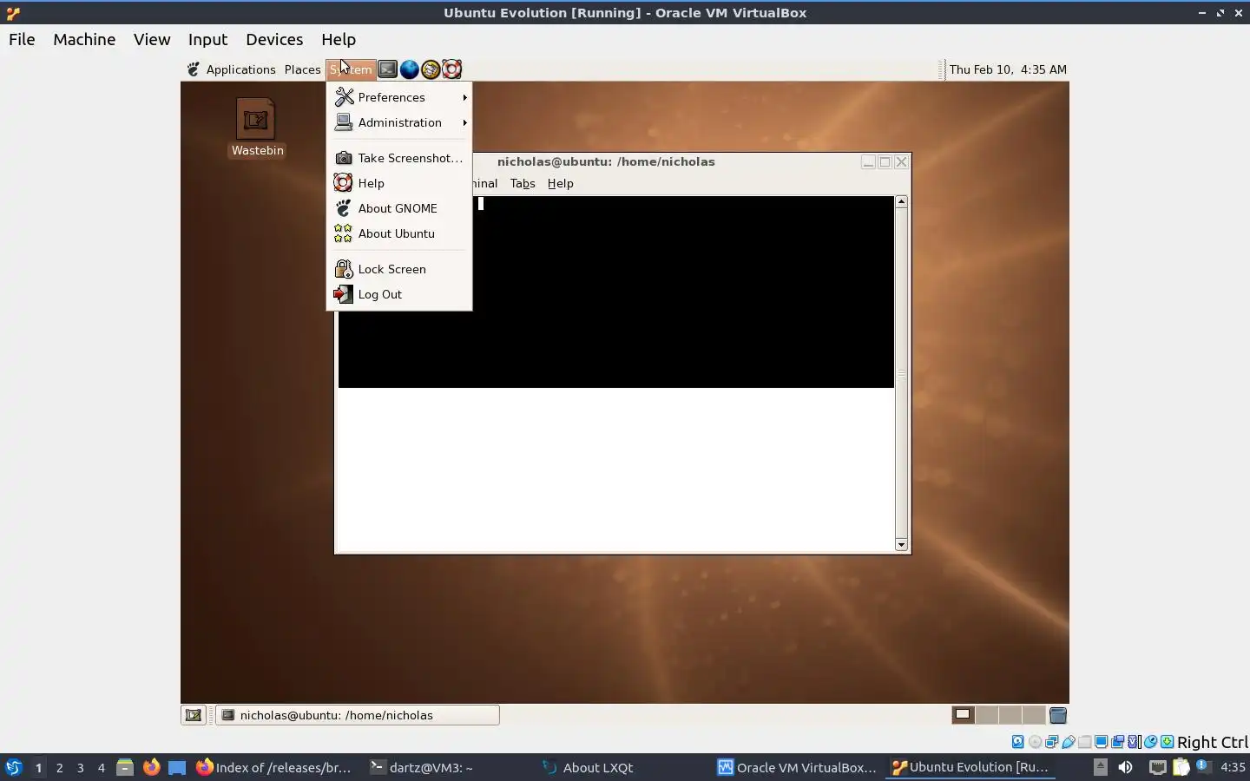
Task: Click VirtualBox mouse integration status icon
Action: tap(1151, 742)
